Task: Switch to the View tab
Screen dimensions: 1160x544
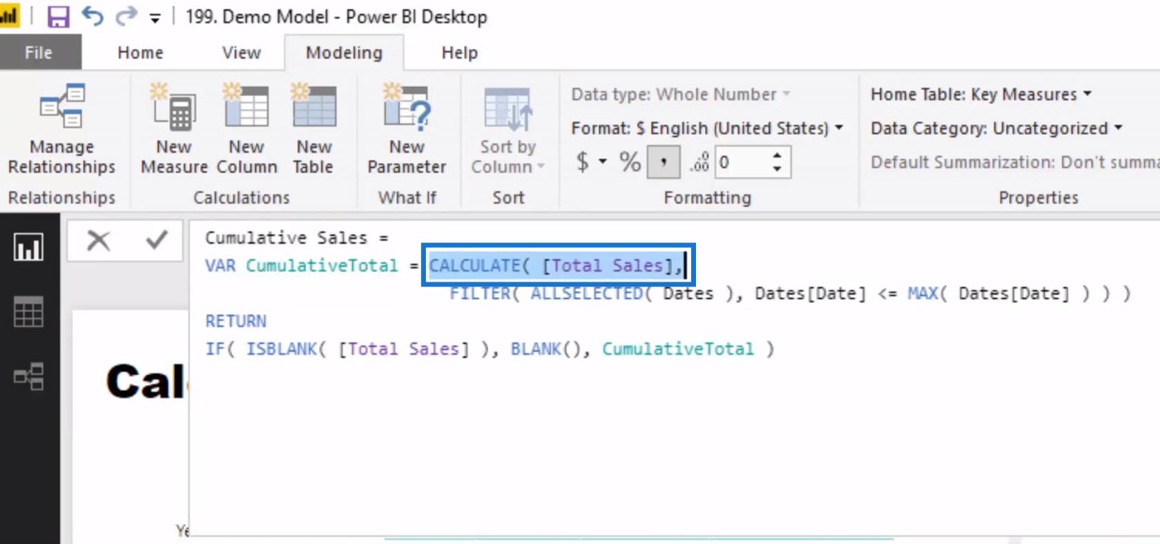Action: pyautogui.click(x=242, y=52)
